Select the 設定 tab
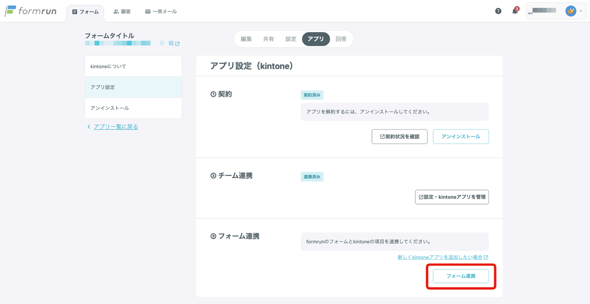590x304 pixels. 291,39
